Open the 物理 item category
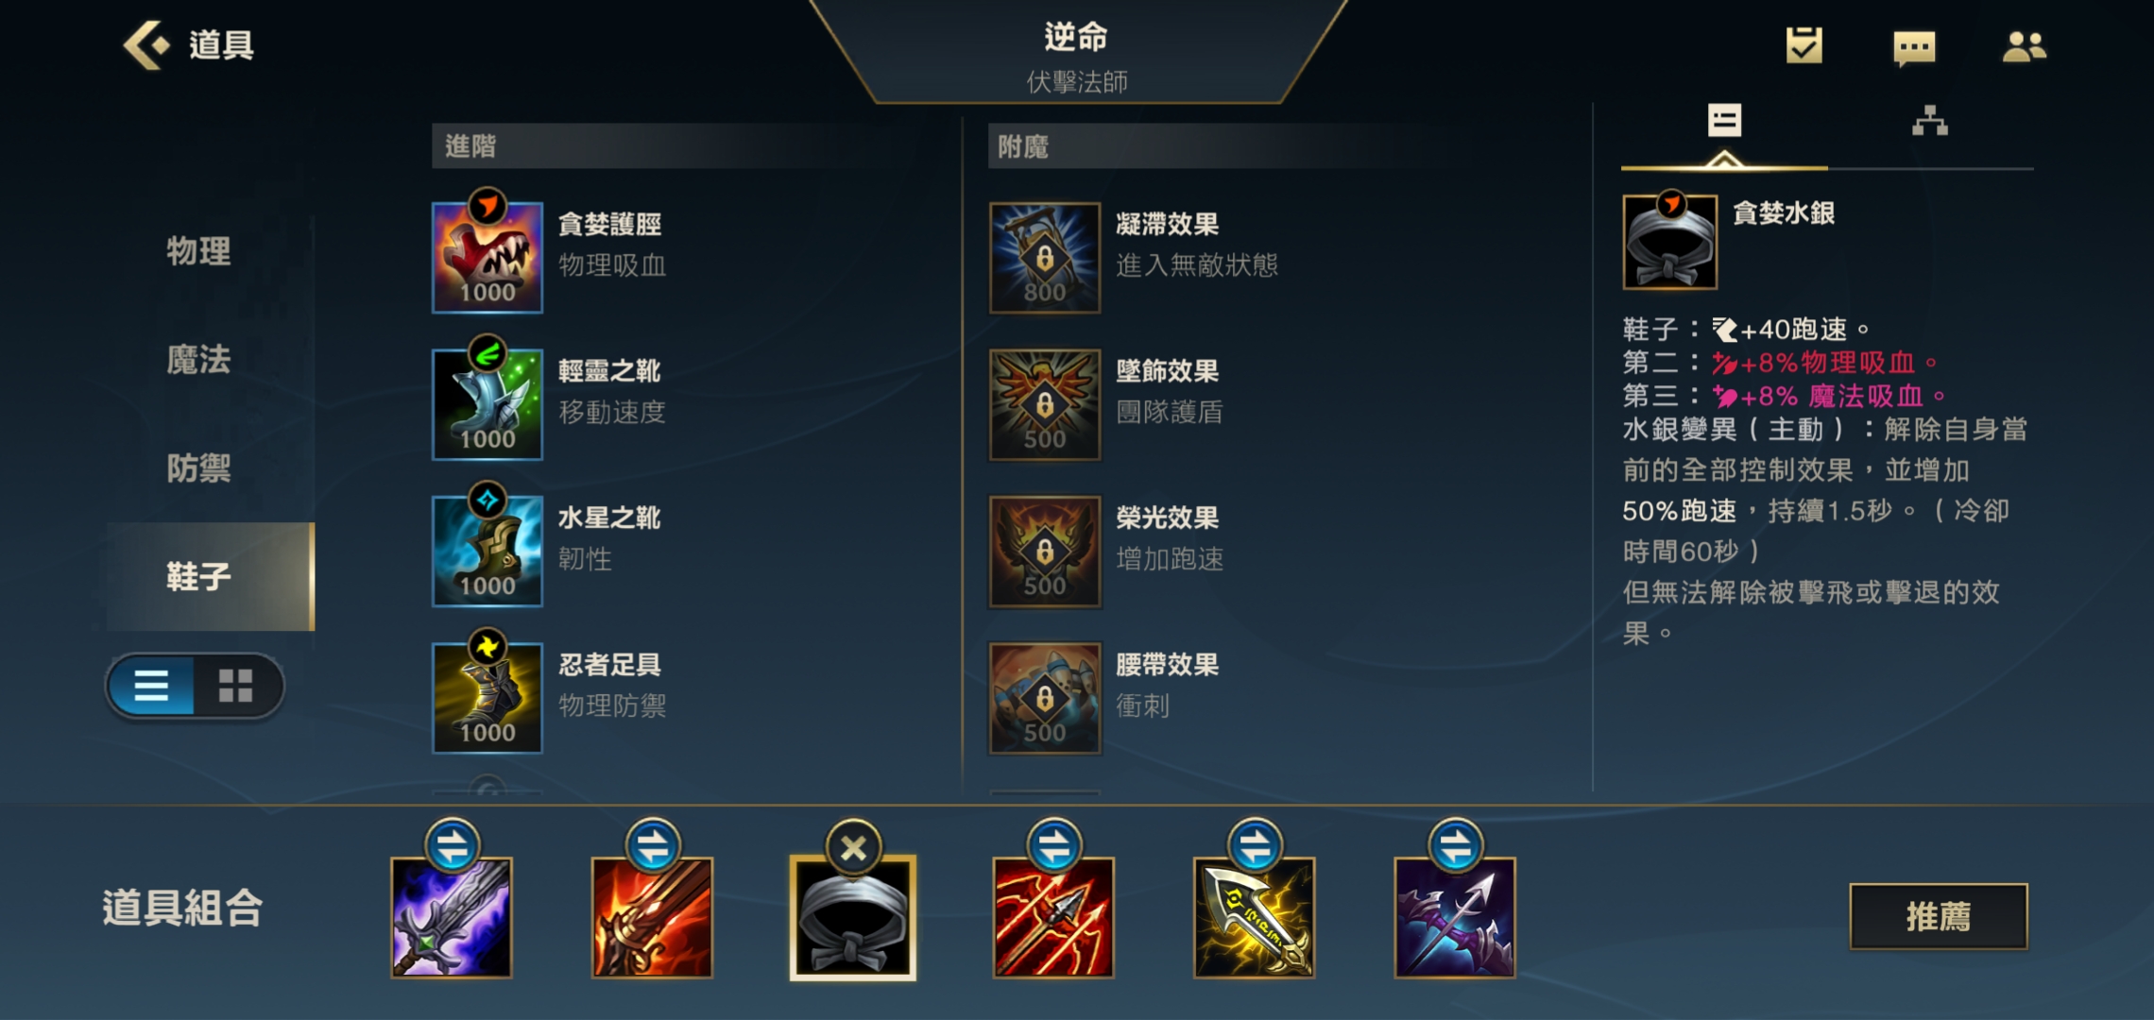The image size is (2154, 1020). 198,251
